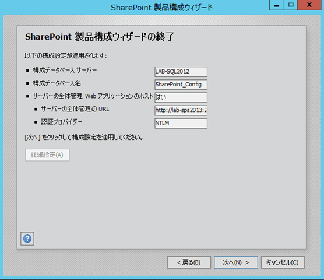Viewport: 324px width, 280px height.
Task: Select the はい host value field
Action: click(181, 97)
